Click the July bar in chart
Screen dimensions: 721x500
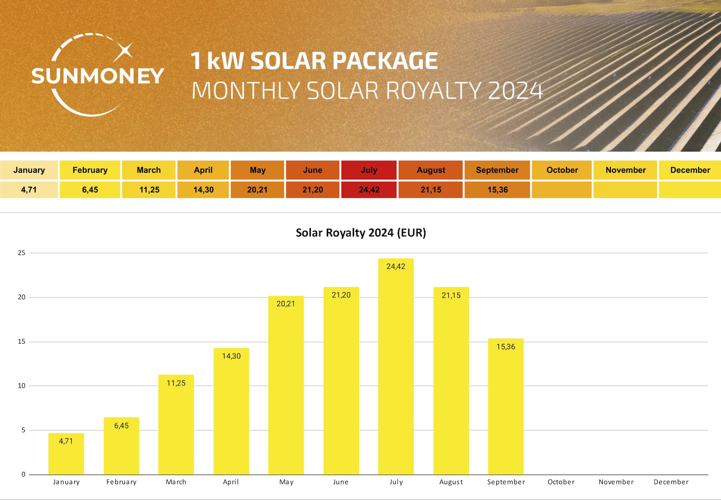(396, 368)
